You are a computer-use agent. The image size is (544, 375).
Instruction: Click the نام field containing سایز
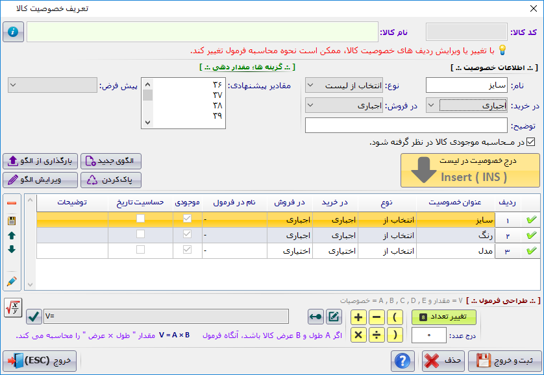pyautogui.click(x=467, y=85)
